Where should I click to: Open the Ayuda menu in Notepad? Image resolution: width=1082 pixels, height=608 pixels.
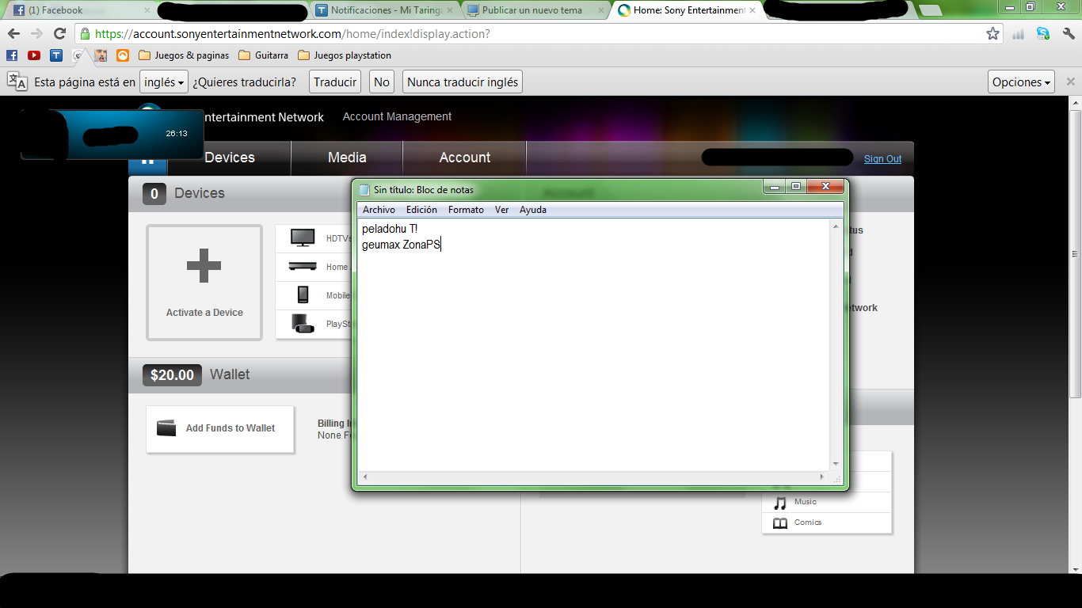[x=533, y=210]
